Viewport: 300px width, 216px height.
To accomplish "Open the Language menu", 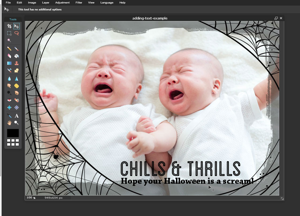I will (x=107, y=3).
